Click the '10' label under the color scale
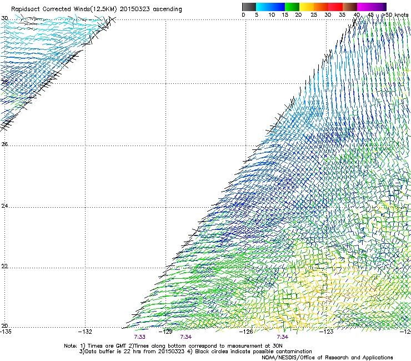The height and width of the screenshot is (361, 411). (272, 15)
